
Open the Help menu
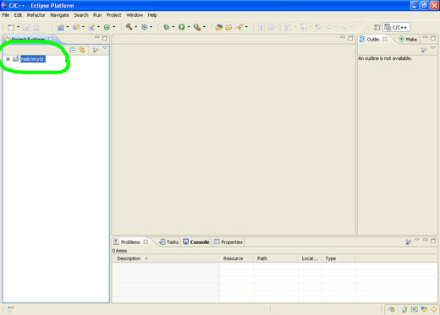point(152,15)
